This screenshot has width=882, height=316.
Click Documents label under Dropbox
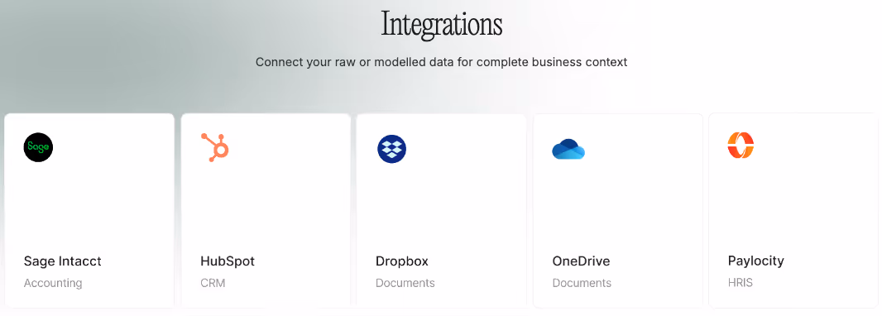pyautogui.click(x=405, y=283)
